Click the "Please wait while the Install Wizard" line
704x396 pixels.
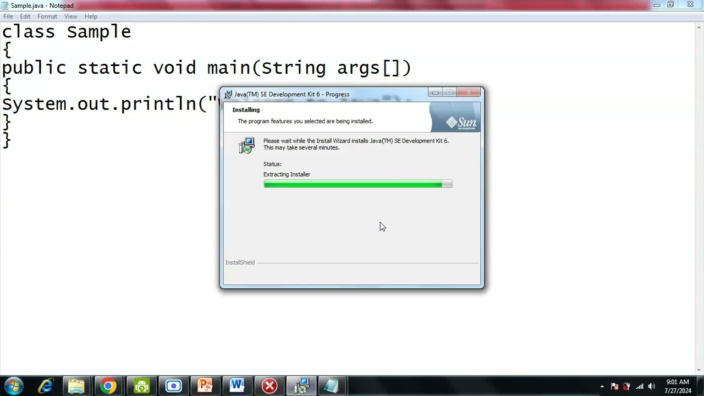tap(356, 141)
